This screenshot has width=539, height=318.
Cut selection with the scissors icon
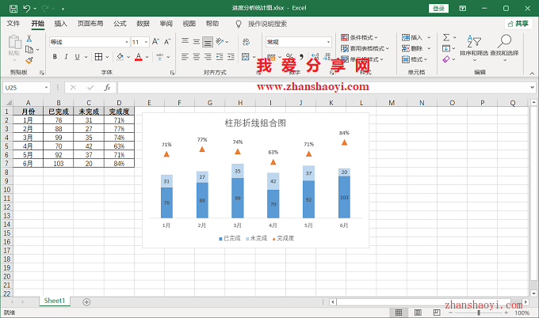click(x=29, y=39)
